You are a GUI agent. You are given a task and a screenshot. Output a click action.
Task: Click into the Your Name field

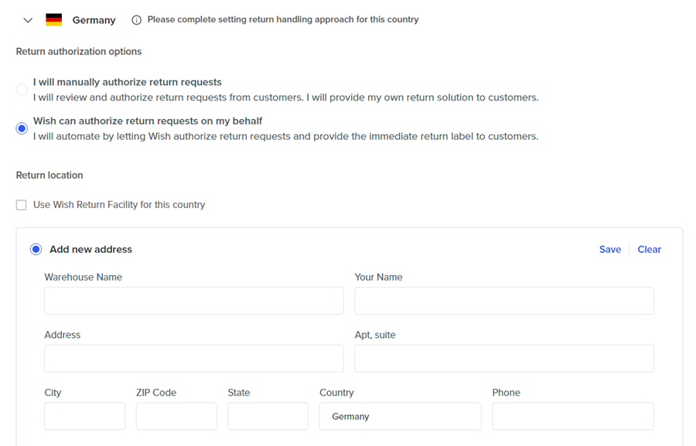[x=503, y=301]
